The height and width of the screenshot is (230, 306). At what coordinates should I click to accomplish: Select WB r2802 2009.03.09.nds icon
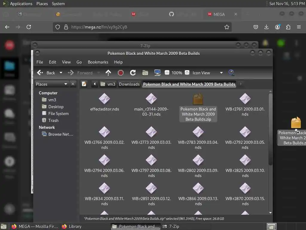(x=198, y=160)
